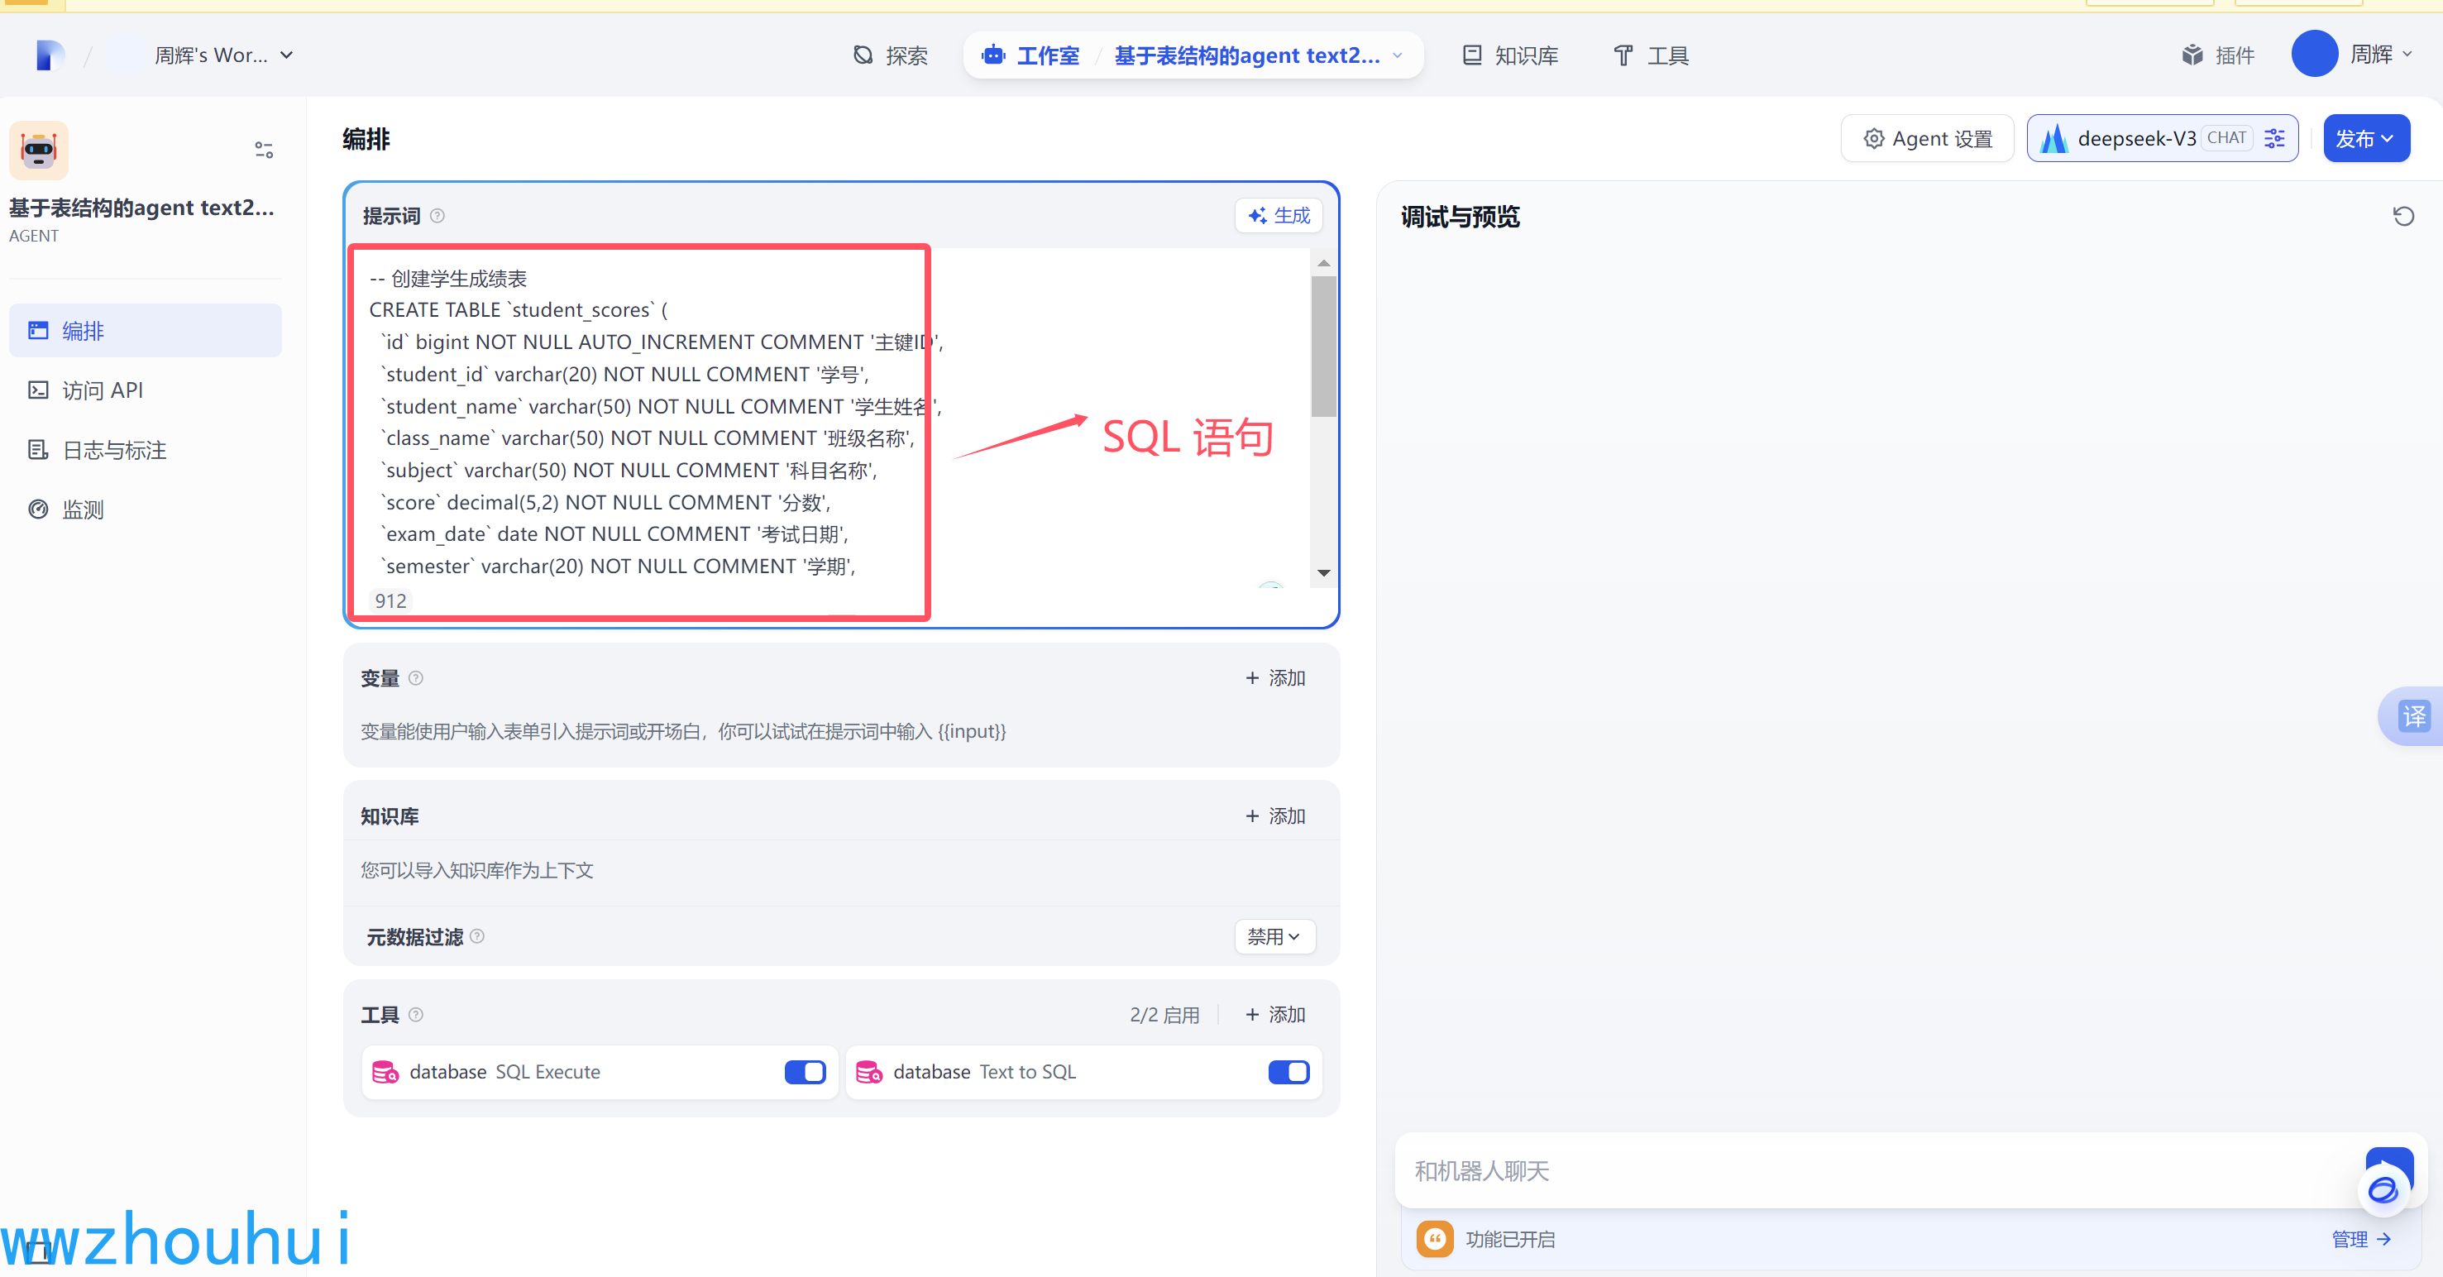Click the restart conversation refresh icon
Viewport: 2443px width, 1277px height.
coord(2402,217)
